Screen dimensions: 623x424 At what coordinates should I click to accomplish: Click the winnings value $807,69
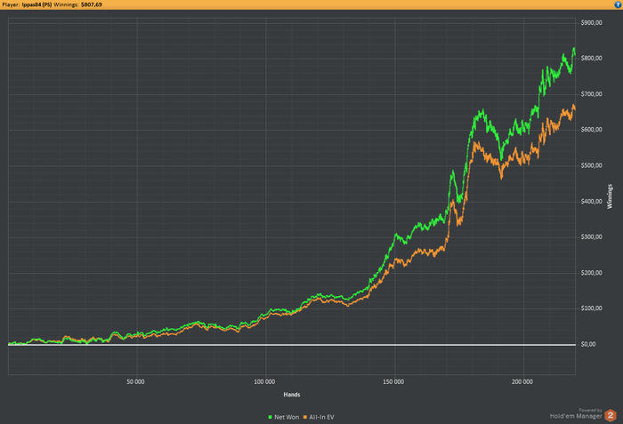(x=92, y=4)
